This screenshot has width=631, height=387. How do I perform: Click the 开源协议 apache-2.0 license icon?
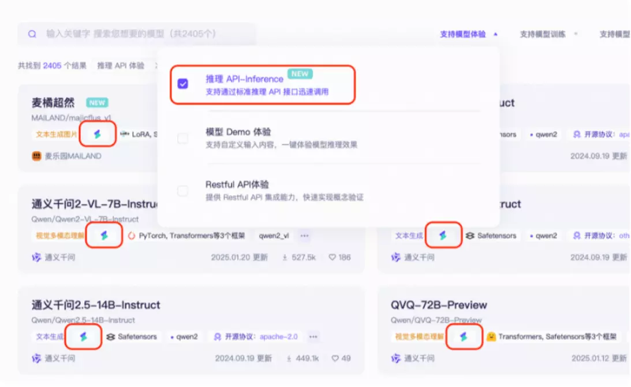point(218,337)
